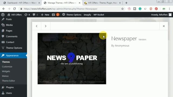Close the Manage Themes tab

point(79,3)
